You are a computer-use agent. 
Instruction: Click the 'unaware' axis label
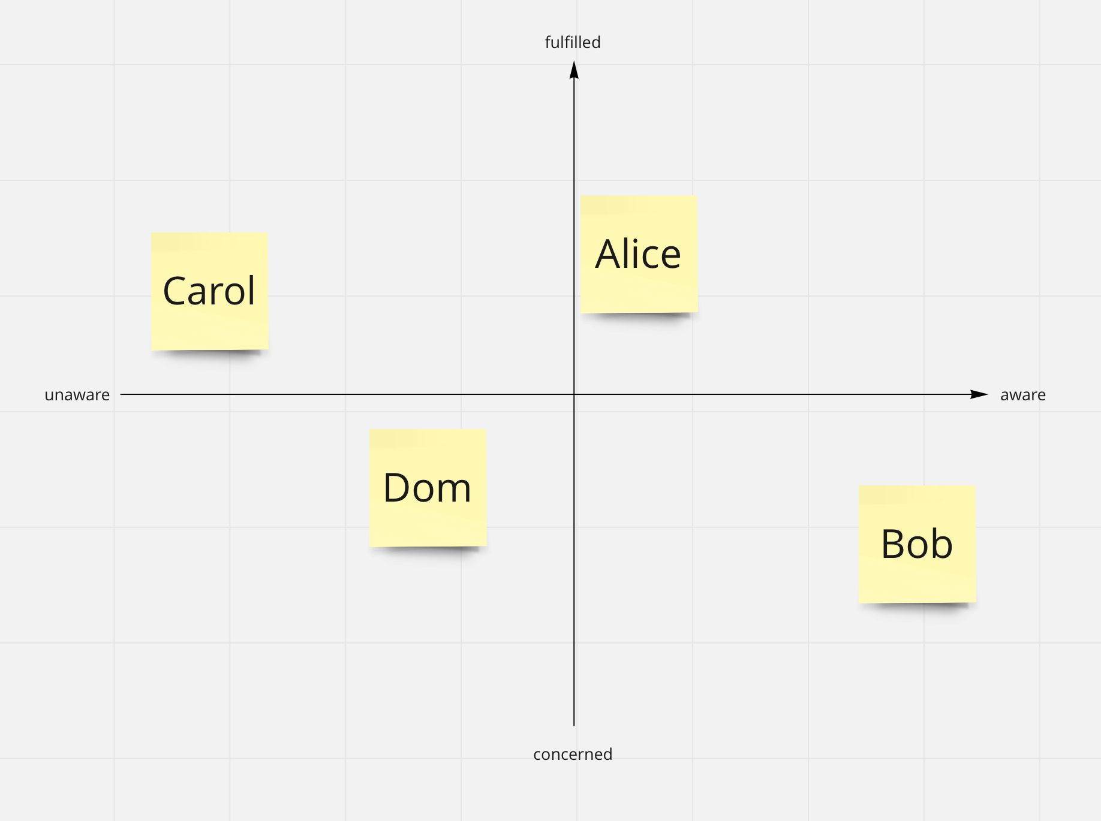pos(77,395)
